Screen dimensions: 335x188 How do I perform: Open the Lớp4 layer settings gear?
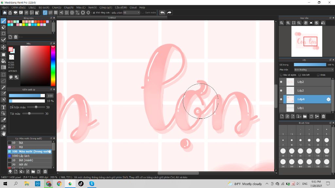[328, 99]
